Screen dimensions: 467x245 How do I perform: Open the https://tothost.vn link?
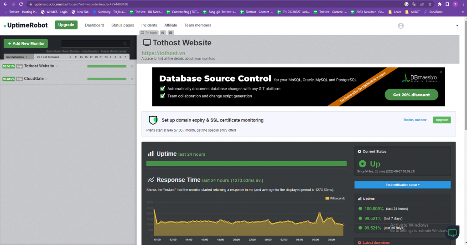(x=163, y=53)
